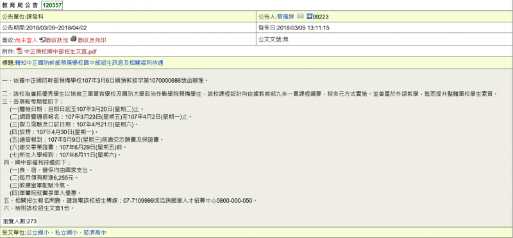Click the 尚未登入 login status link
The height and width of the screenshot is (238, 513).
pos(26,40)
